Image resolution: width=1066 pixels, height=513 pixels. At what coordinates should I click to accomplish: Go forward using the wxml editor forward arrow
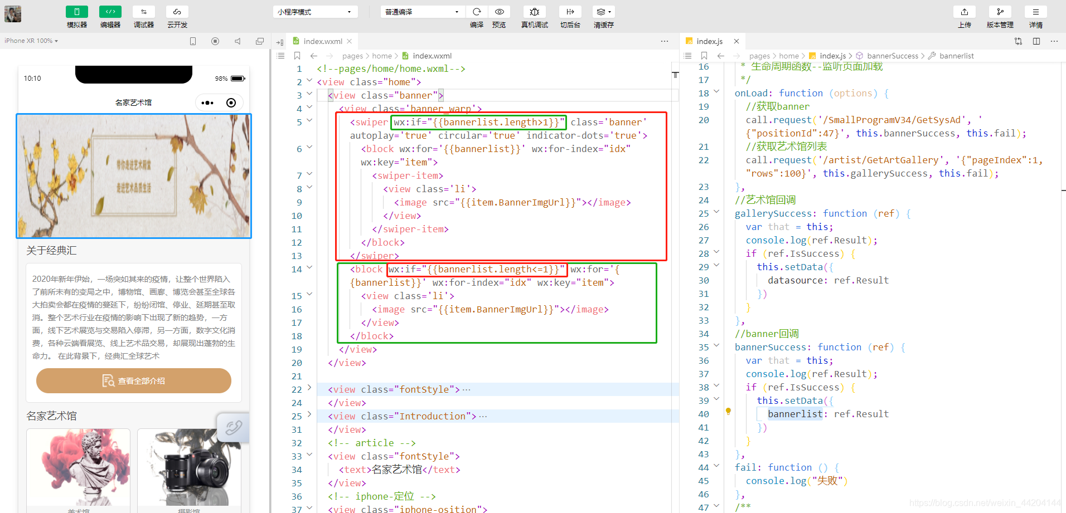coord(330,56)
